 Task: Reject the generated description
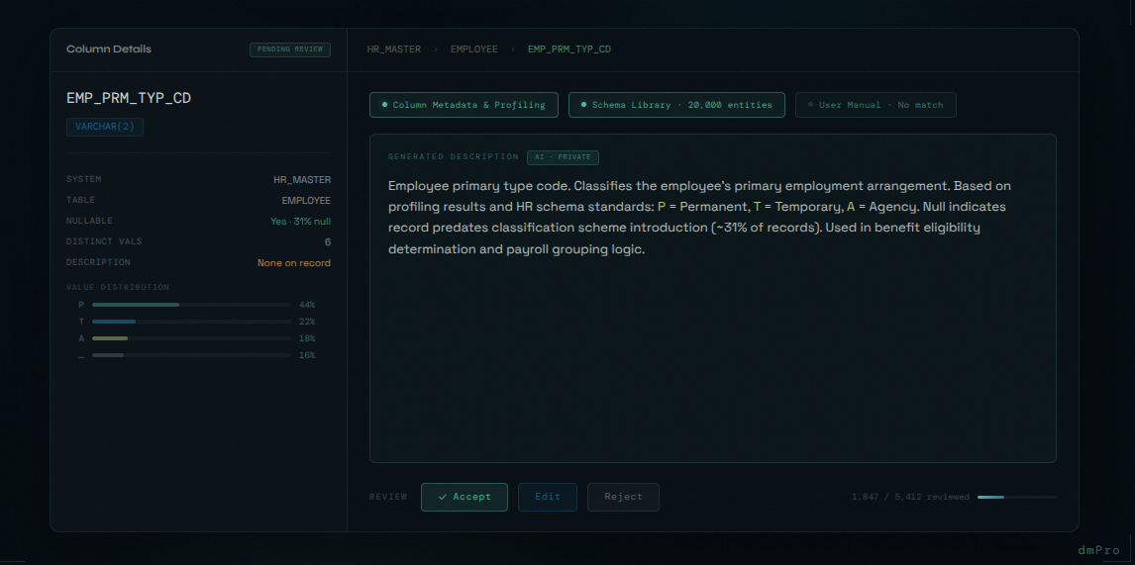tap(623, 497)
